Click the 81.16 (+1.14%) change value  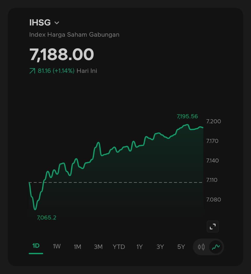click(56, 71)
